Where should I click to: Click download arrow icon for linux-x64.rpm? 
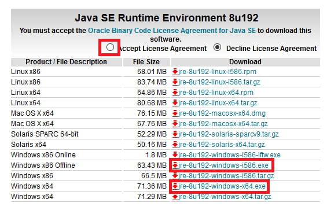175,93
